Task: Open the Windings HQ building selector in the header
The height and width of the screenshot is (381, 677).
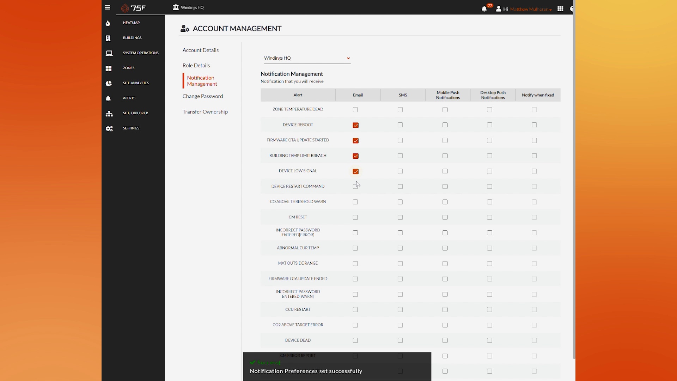Action: coord(189,7)
